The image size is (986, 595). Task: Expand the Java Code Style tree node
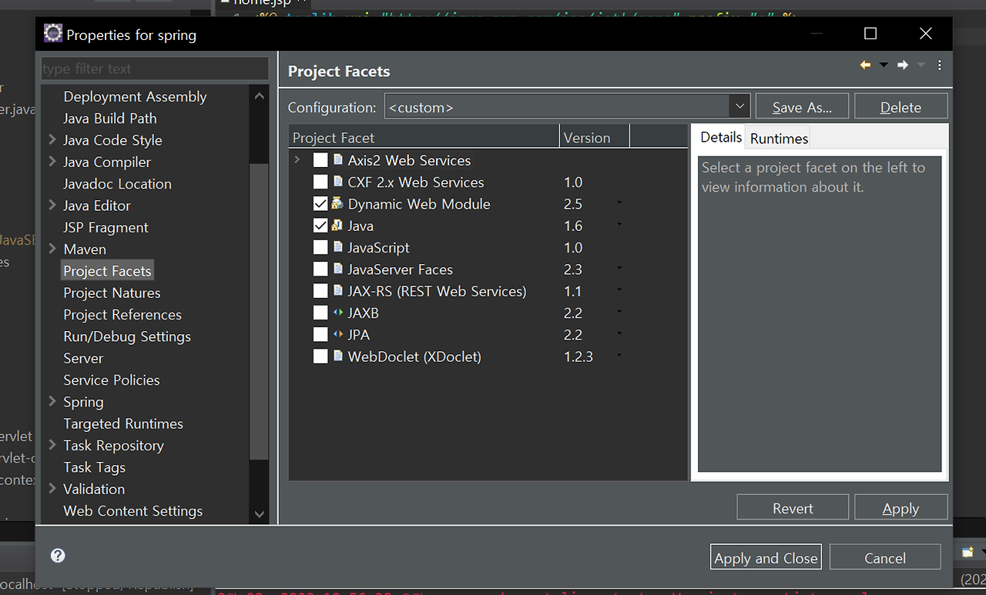coord(52,139)
